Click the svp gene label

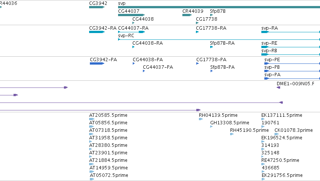click(x=121, y=3)
